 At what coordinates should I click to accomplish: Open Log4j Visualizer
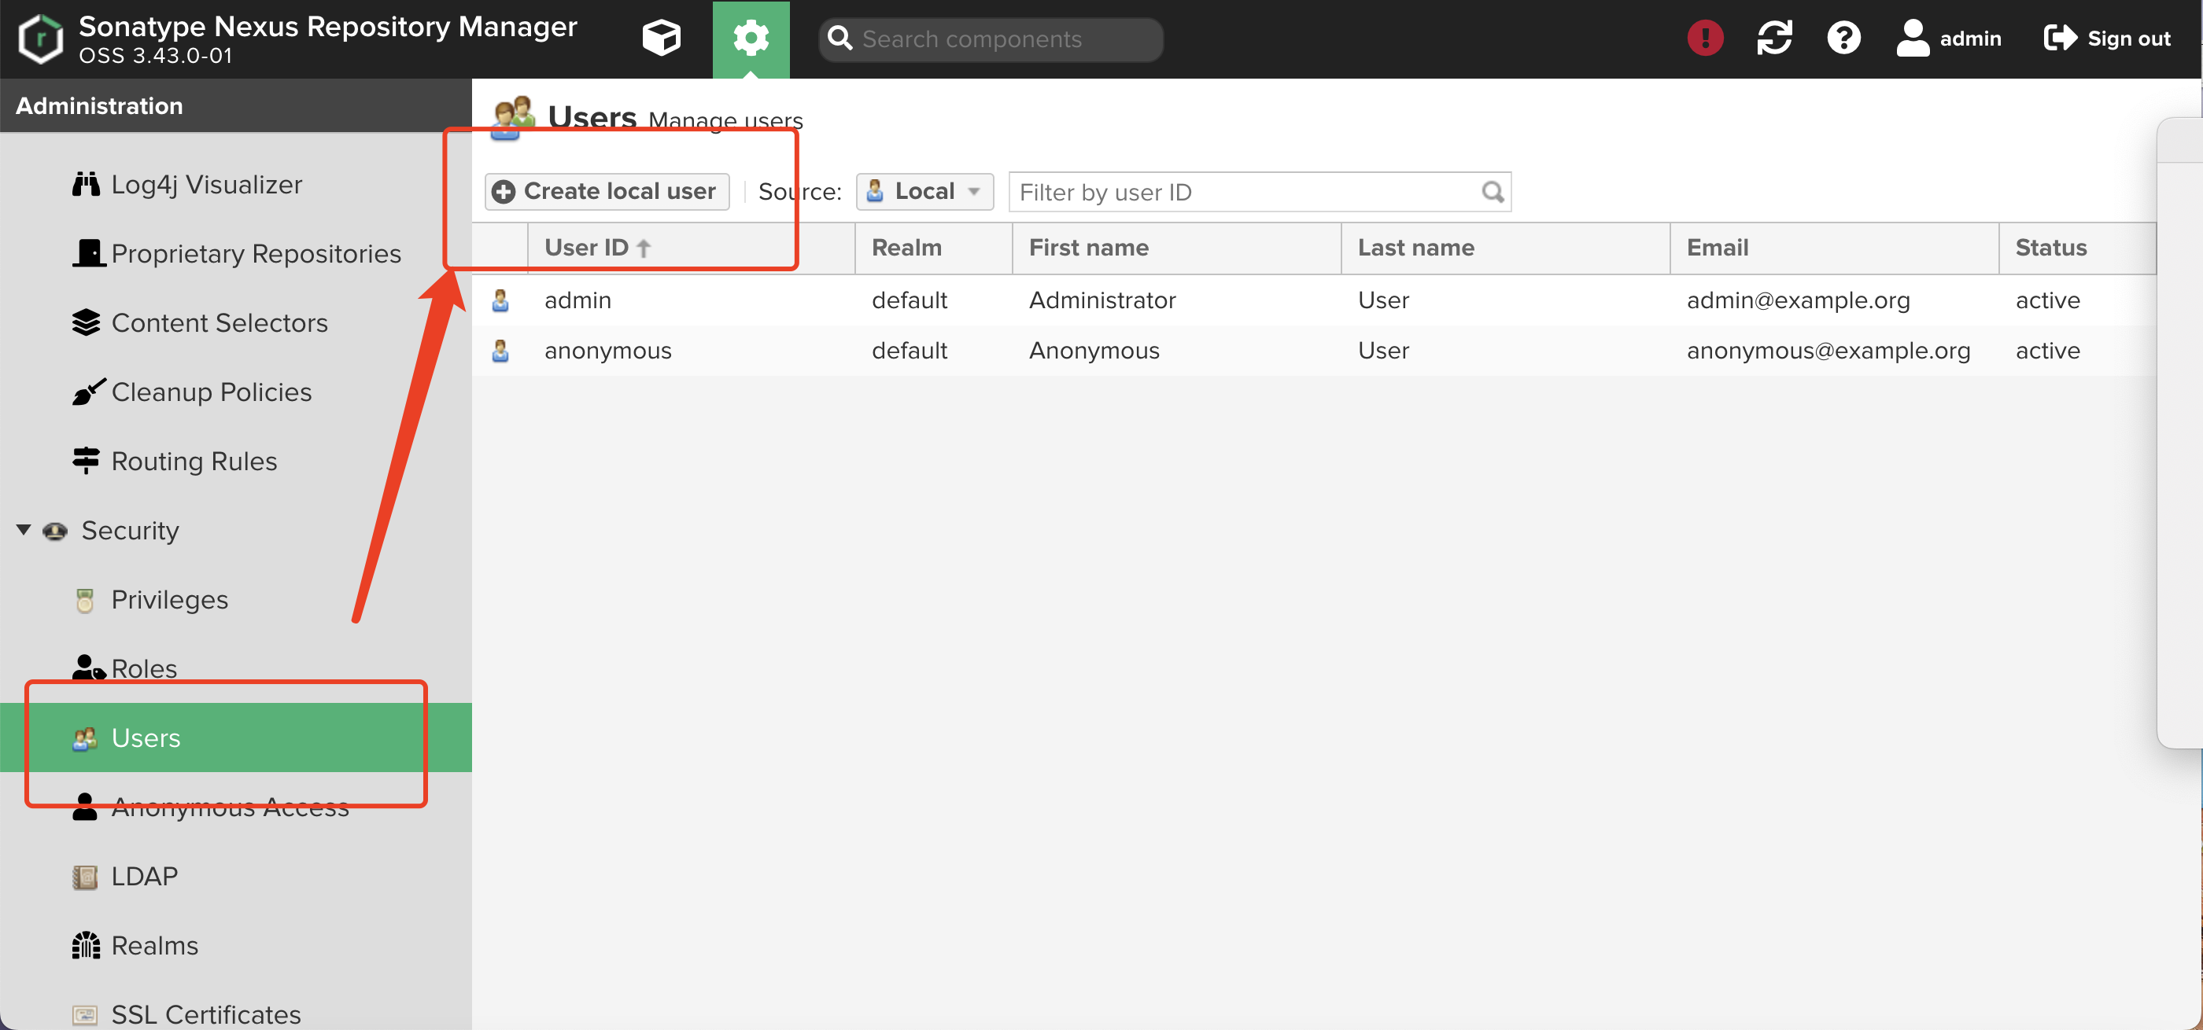pos(206,185)
